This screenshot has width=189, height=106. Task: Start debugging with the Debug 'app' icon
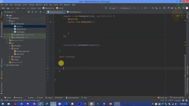pyautogui.click(x=146, y=8)
